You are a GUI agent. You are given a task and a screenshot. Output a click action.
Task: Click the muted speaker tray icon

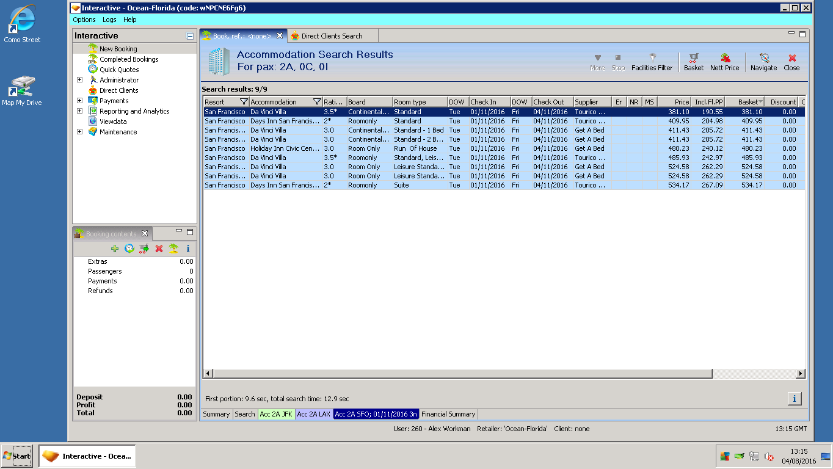pos(769,456)
